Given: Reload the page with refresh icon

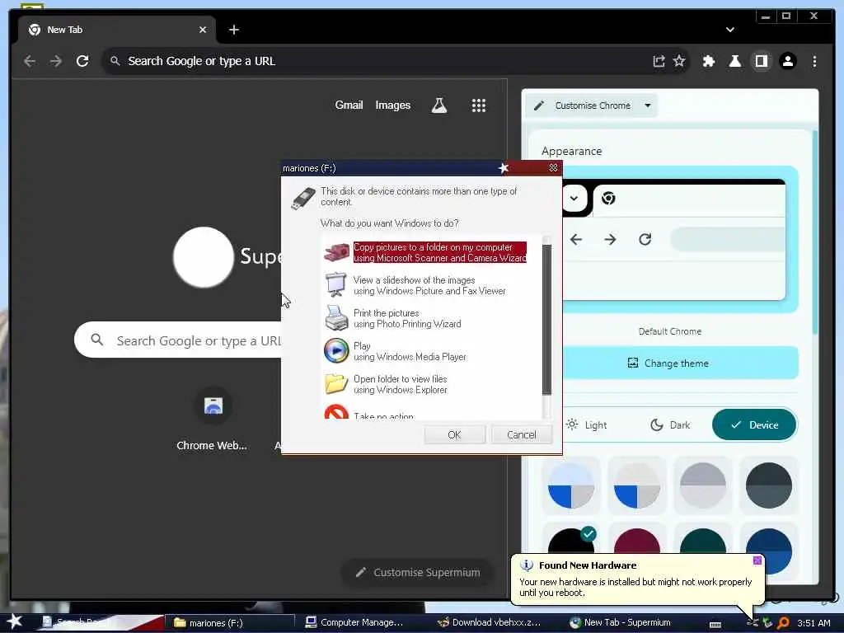Looking at the screenshot, I should [x=82, y=61].
